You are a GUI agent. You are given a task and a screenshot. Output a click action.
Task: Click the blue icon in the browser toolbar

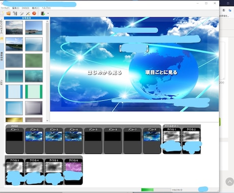[x=230, y=10]
